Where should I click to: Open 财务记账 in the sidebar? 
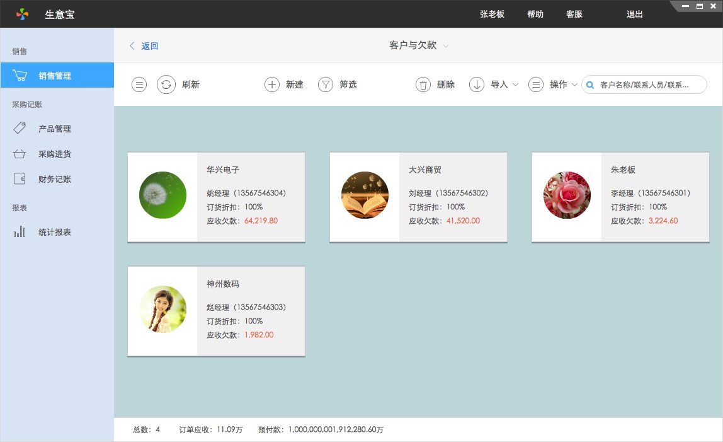click(55, 179)
